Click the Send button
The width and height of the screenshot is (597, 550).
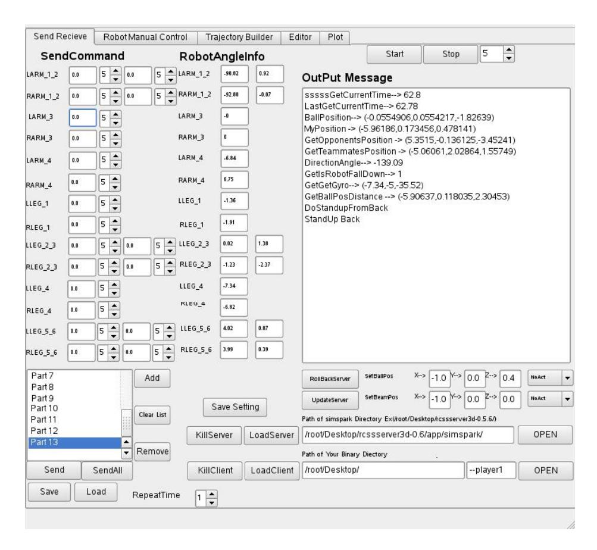(54, 470)
